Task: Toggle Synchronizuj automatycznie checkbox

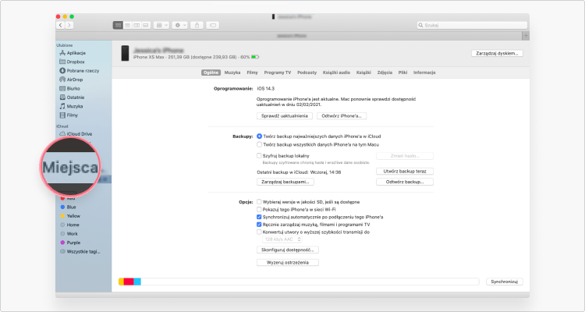Action: [259, 217]
